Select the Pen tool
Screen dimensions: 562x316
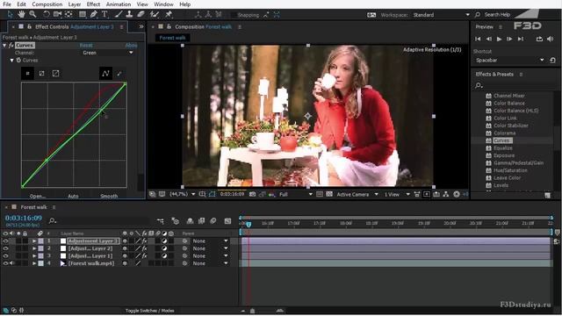pyautogui.click(x=94, y=14)
